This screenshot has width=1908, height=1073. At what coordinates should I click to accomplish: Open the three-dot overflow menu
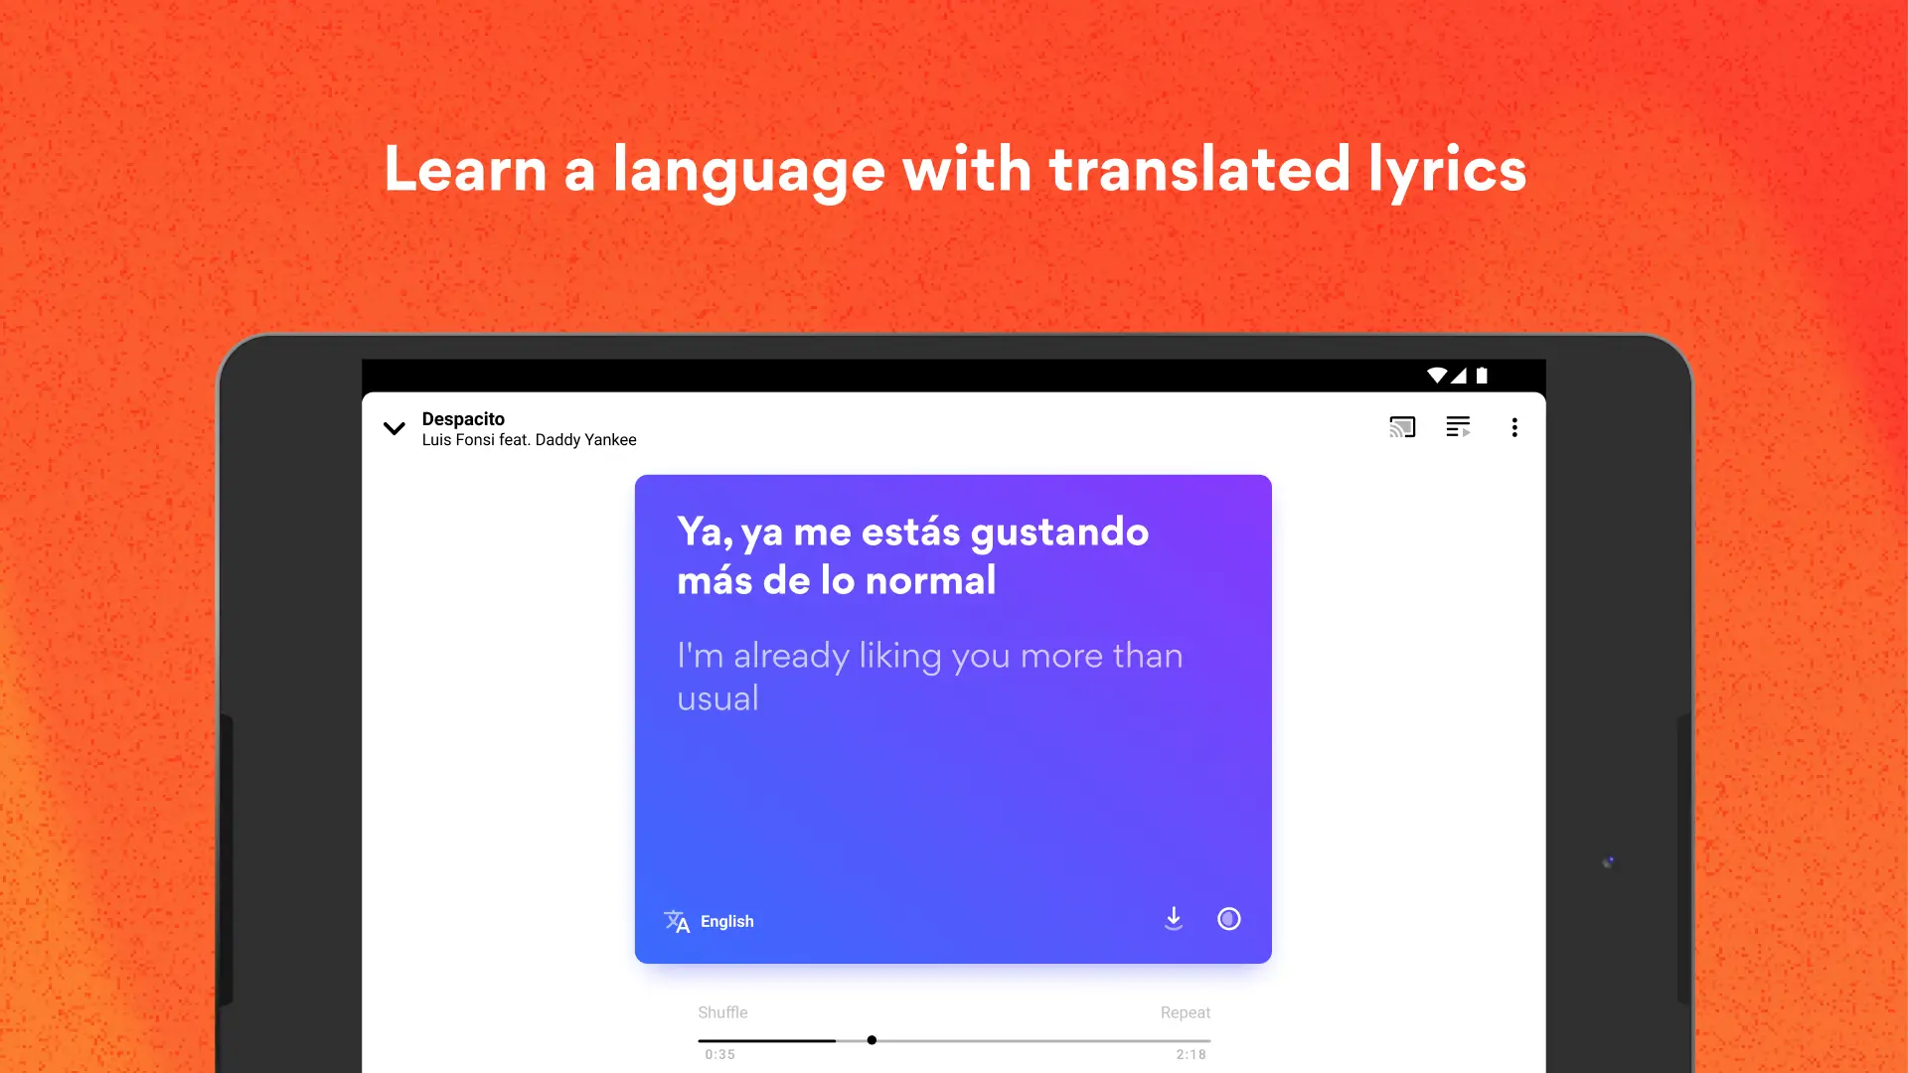coord(1514,427)
